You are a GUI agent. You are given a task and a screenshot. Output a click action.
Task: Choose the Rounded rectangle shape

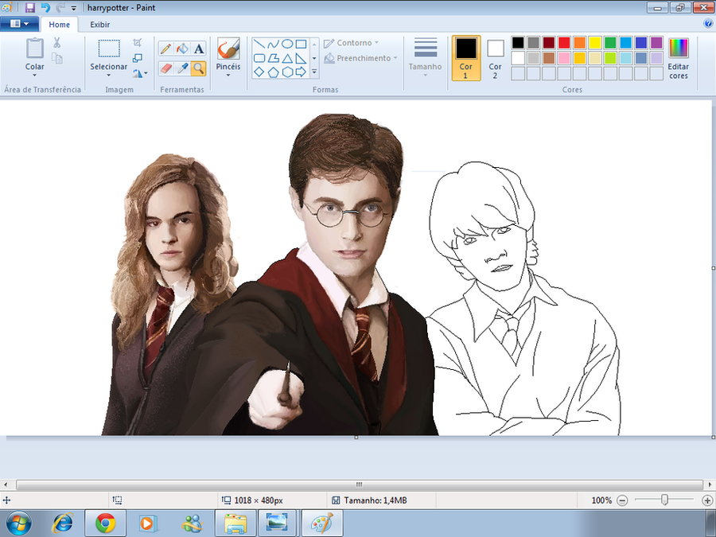[259, 58]
